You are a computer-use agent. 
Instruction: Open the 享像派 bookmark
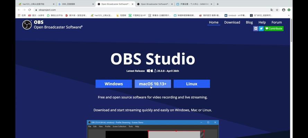pos(159,15)
